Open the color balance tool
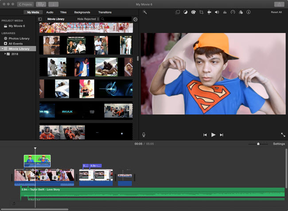The image size is (288, 211). [186, 12]
